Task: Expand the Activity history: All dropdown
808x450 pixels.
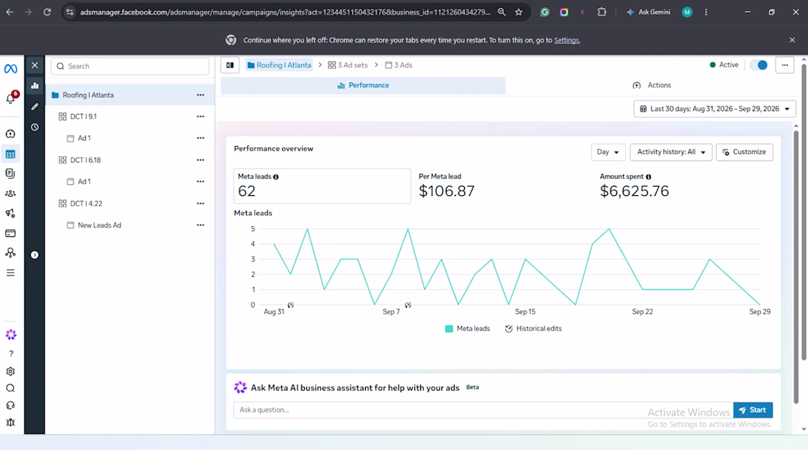Action: 671,152
